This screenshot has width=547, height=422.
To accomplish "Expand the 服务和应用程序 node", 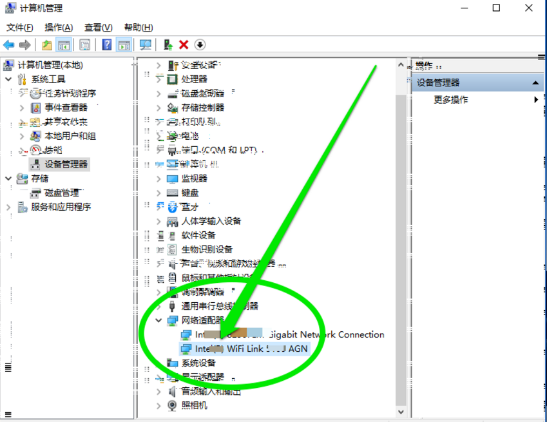I will coord(8,207).
